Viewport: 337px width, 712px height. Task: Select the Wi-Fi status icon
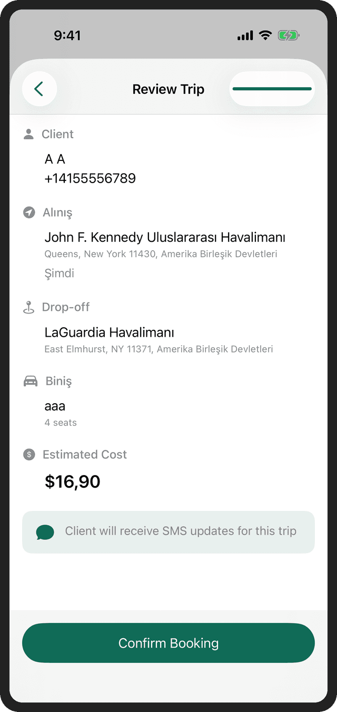(265, 35)
